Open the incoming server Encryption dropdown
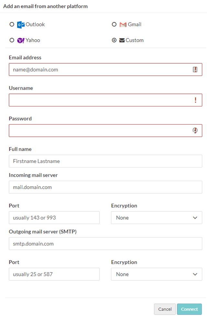 157,218
